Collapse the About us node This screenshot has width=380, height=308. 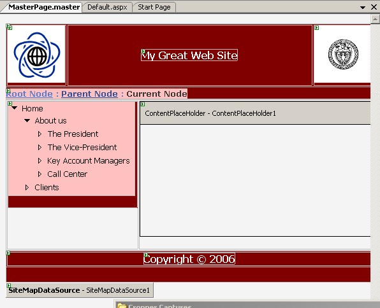tap(27, 120)
